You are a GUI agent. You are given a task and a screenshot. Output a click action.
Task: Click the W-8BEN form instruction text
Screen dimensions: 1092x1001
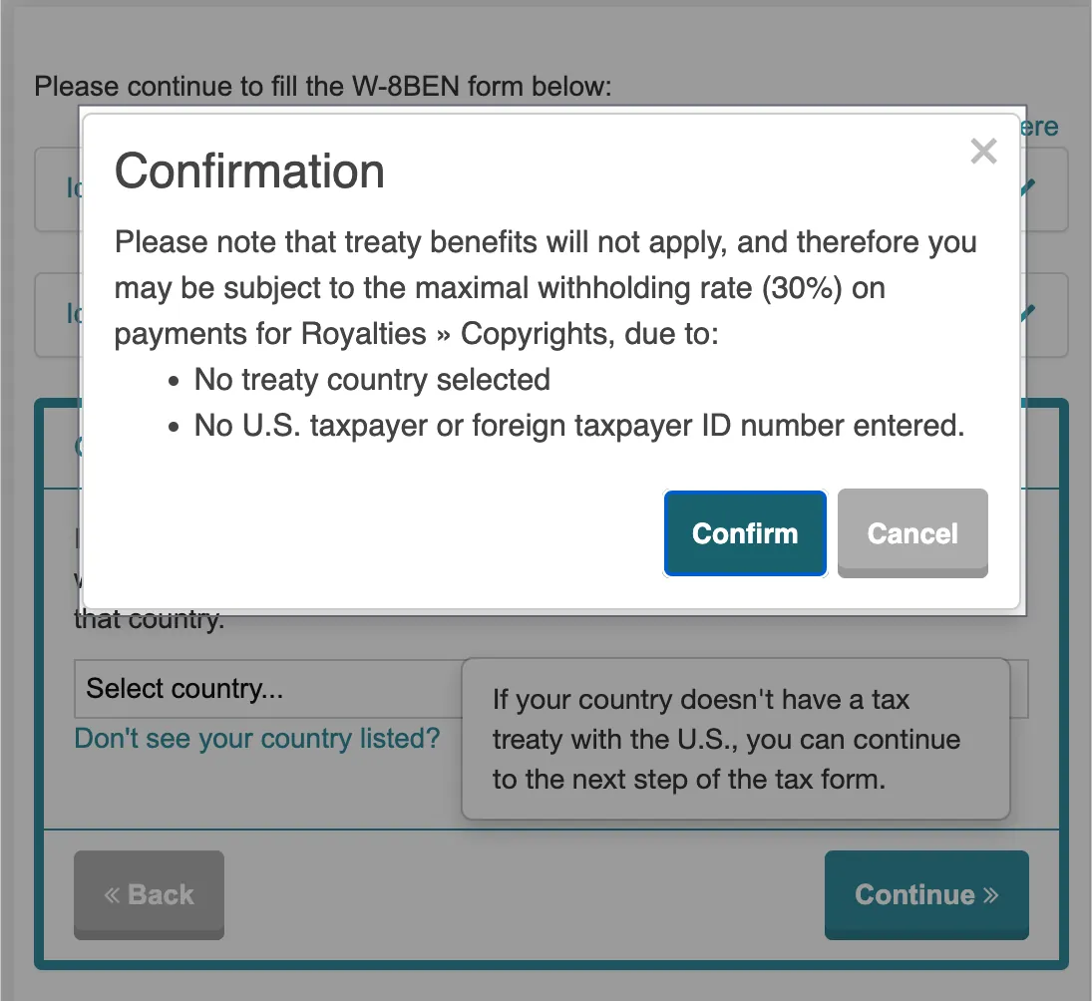(x=322, y=86)
